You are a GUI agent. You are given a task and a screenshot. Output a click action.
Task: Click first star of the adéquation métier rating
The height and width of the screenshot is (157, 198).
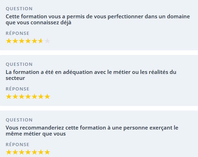(9, 96)
